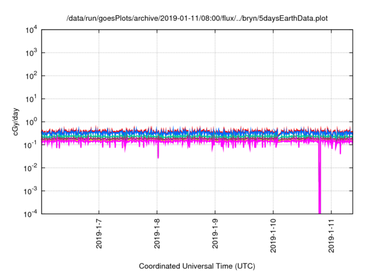The width and height of the screenshot is (389, 272).
Task: Click the Coordinated Universal Time (UTC) axis label
Action: (197, 266)
